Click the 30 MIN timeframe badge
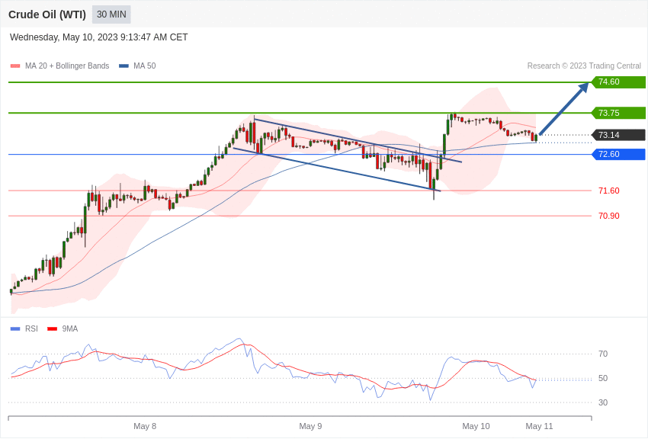The width and height of the screenshot is (648, 439). (111, 14)
